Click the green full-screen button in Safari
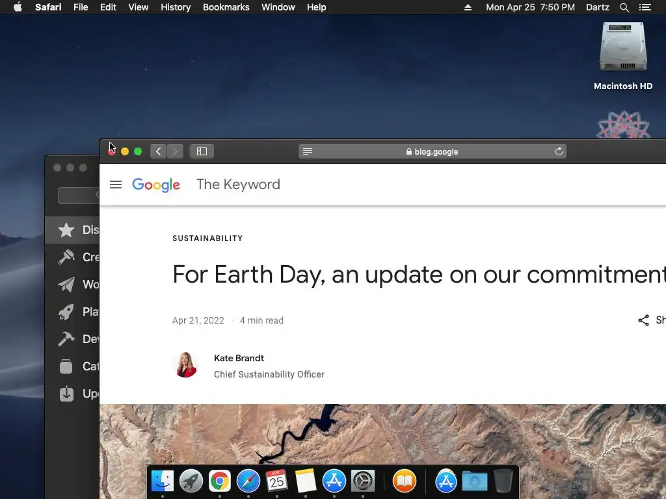This screenshot has height=499, width=666. 138,151
